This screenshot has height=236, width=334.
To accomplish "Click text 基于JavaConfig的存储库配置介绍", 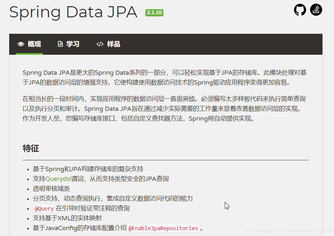I will (80, 228).
